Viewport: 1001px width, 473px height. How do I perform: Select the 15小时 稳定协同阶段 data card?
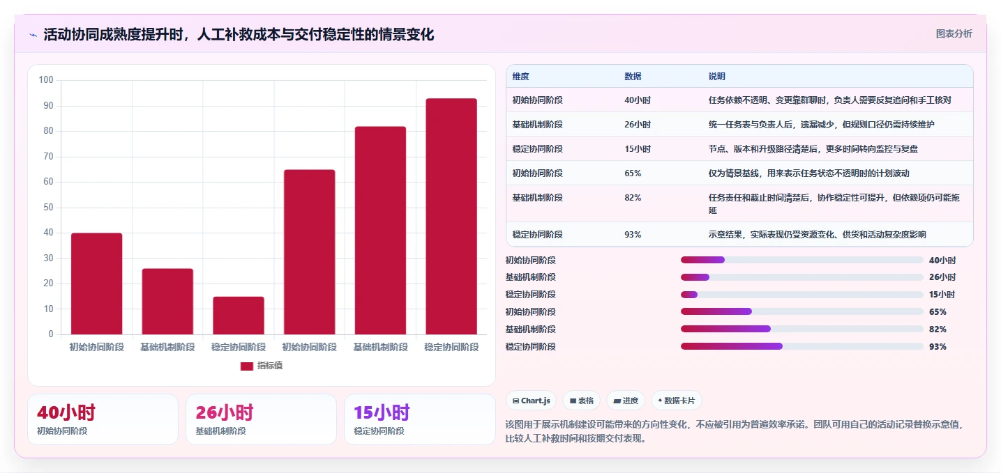pos(419,419)
